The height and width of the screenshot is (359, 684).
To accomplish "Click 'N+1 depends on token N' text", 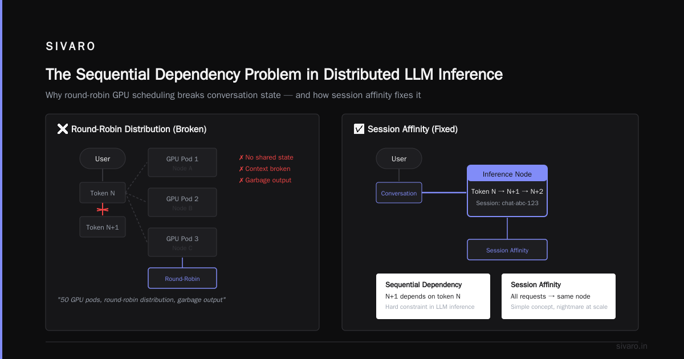I will click(x=423, y=296).
